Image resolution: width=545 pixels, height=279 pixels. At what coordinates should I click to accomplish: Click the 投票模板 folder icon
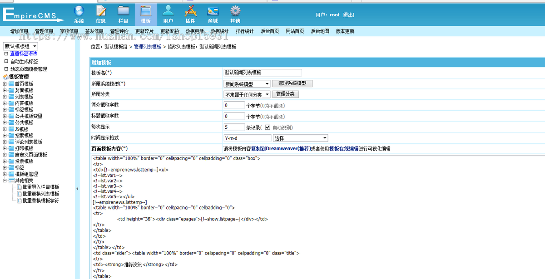[x=11, y=161]
